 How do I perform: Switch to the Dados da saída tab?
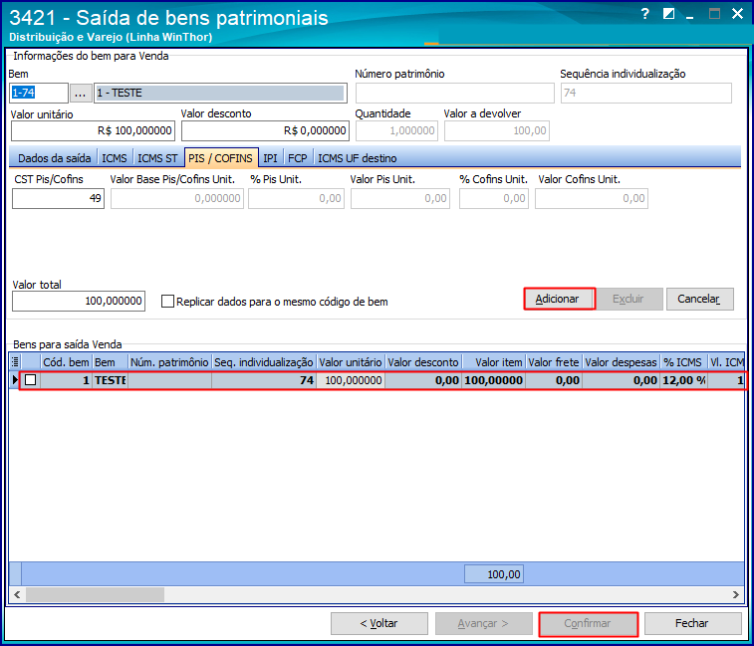(x=55, y=158)
